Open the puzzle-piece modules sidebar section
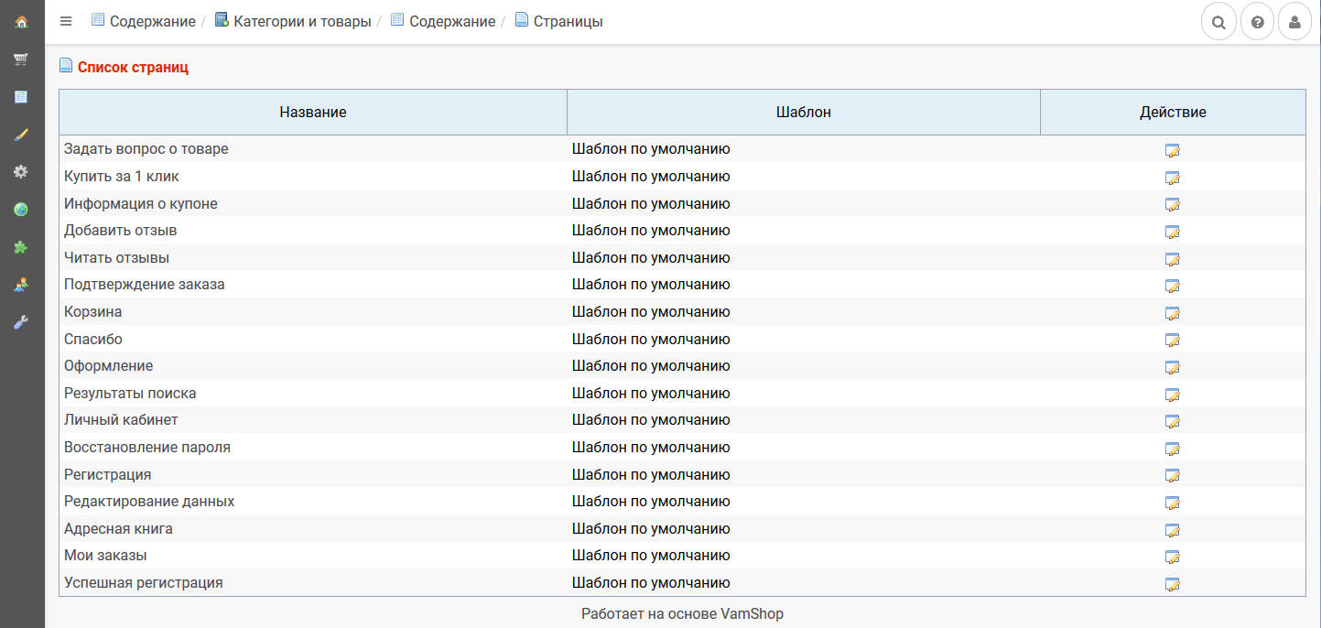The image size is (1321, 628). coord(21,247)
